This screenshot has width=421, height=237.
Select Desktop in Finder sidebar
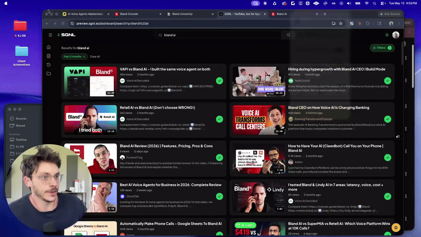pyautogui.click(x=21, y=140)
